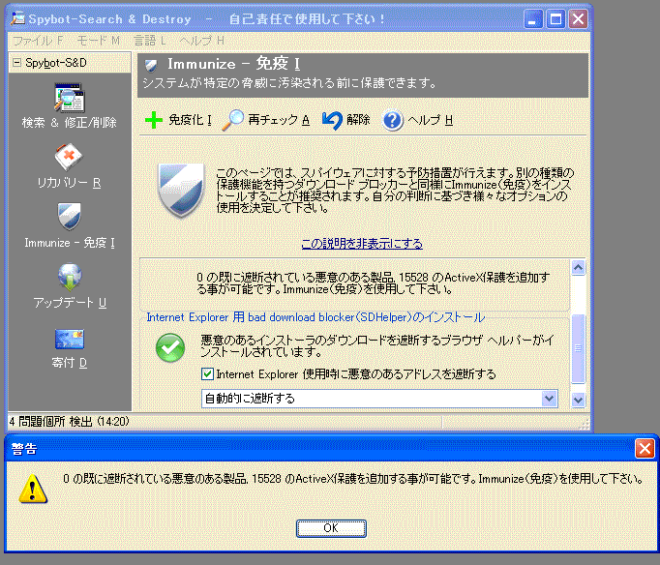Select the Immunize 免疫 shield in sidebar
This screenshot has width=660, height=565.
pyautogui.click(x=69, y=217)
